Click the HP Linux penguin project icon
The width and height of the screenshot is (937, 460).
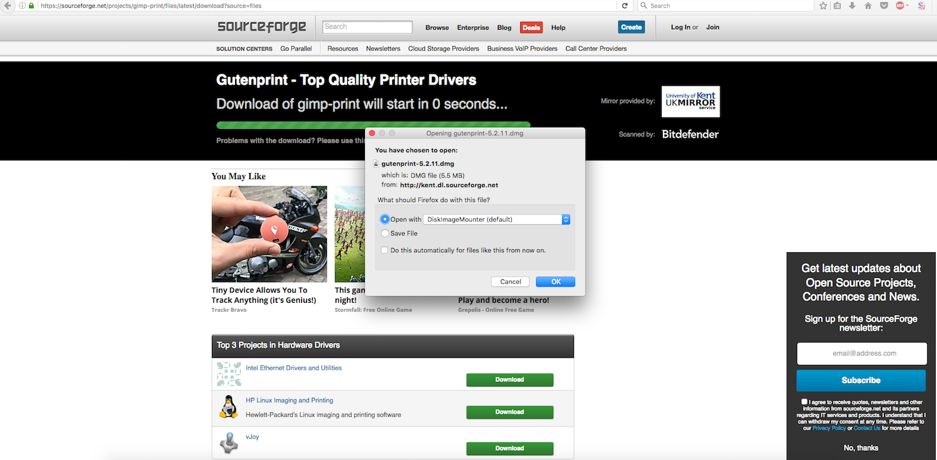(x=228, y=406)
